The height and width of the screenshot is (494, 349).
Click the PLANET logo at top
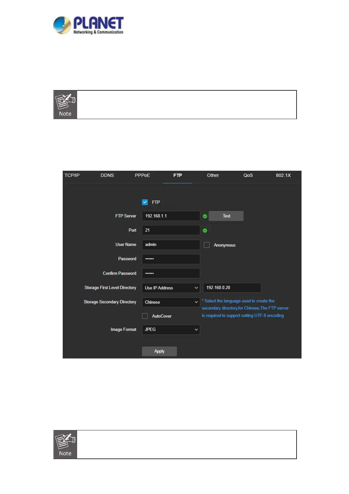coord(88,25)
